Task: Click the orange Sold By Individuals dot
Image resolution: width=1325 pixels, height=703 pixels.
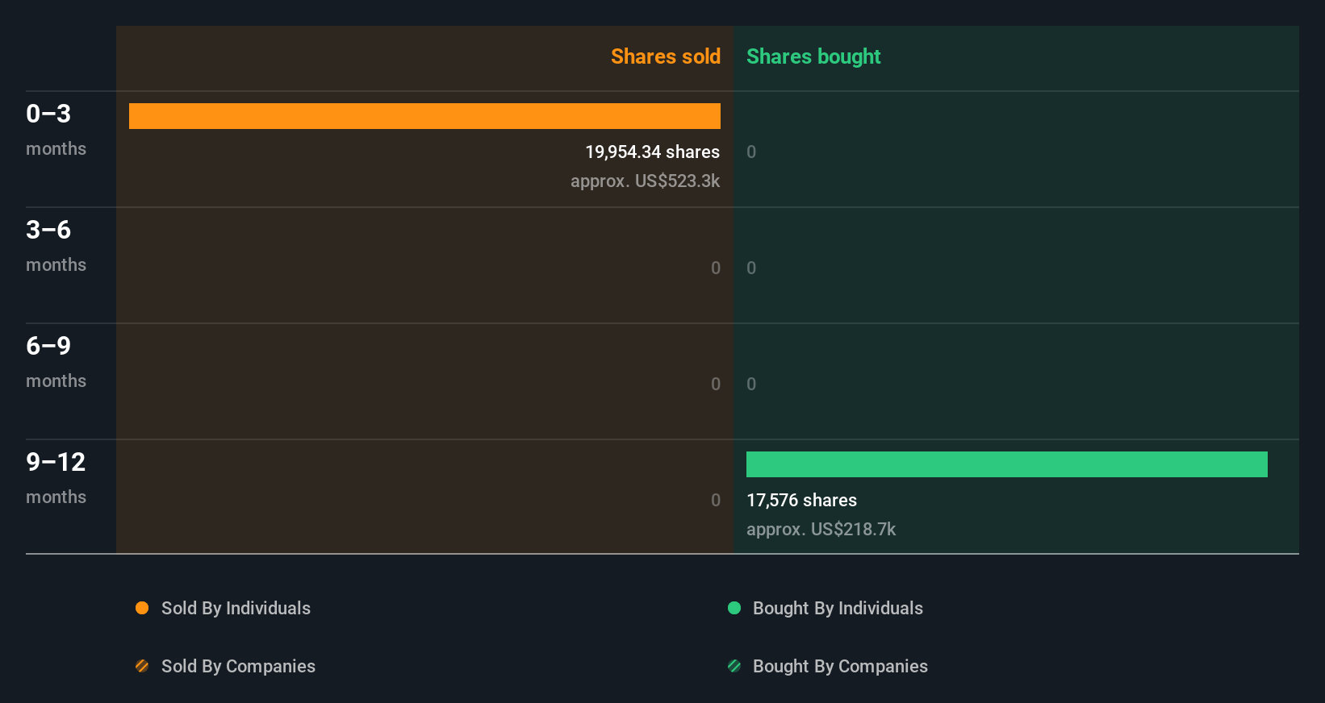Action: point(142,608)
